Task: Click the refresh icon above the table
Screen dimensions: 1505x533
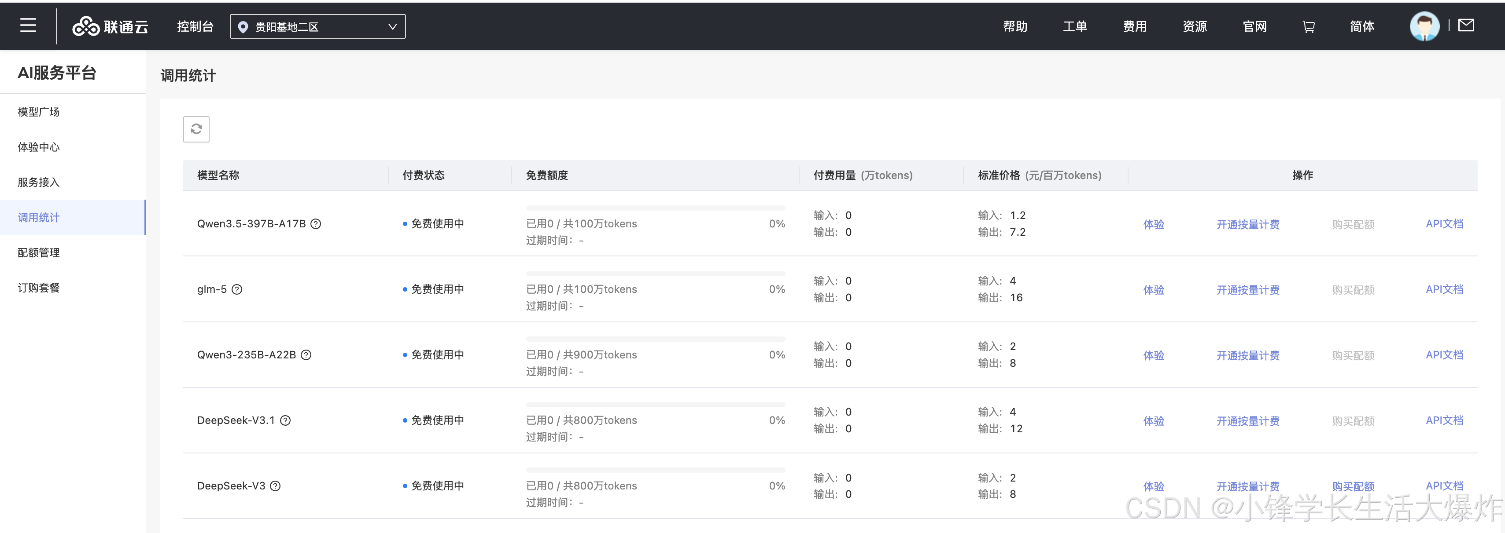Action: pyautogui.click(x=196, y=129)
